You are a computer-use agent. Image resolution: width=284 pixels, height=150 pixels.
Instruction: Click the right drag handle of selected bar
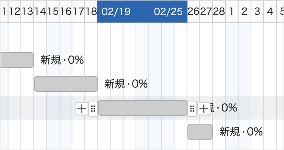click(192, 109)
